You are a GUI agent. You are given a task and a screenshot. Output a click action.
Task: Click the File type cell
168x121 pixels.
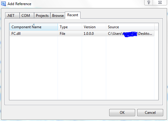coord(62,34)
